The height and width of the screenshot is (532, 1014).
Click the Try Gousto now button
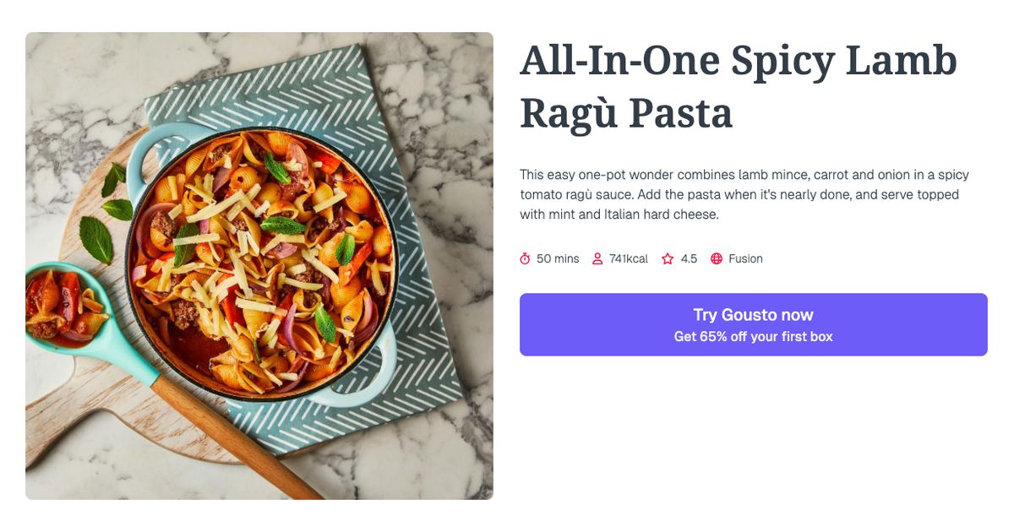[753, 314]
